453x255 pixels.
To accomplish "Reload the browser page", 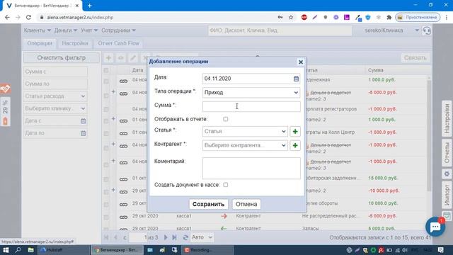I will coord(28,17).
